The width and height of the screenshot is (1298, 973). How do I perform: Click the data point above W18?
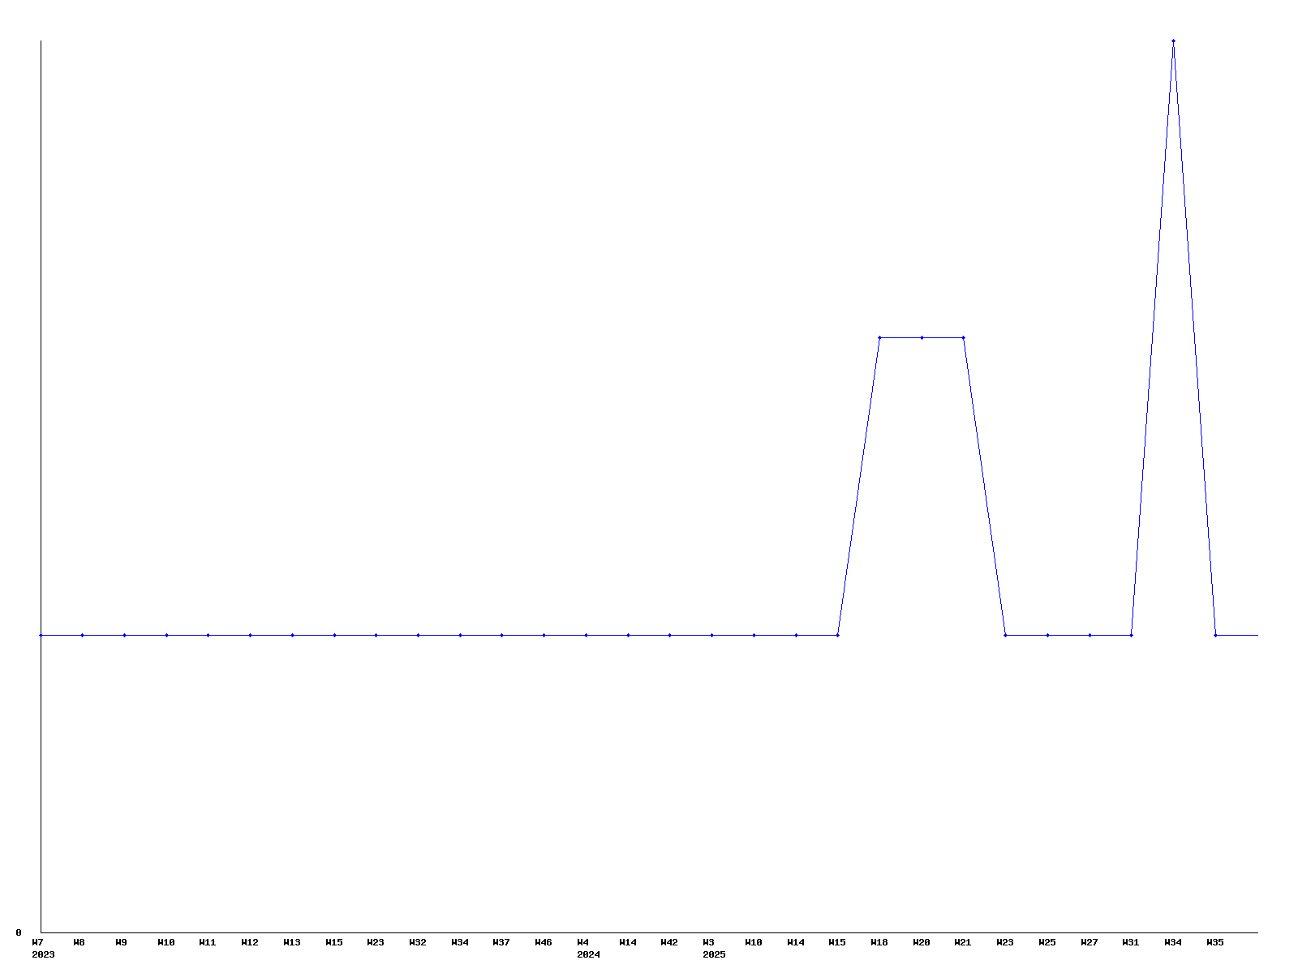pos(879,337)
